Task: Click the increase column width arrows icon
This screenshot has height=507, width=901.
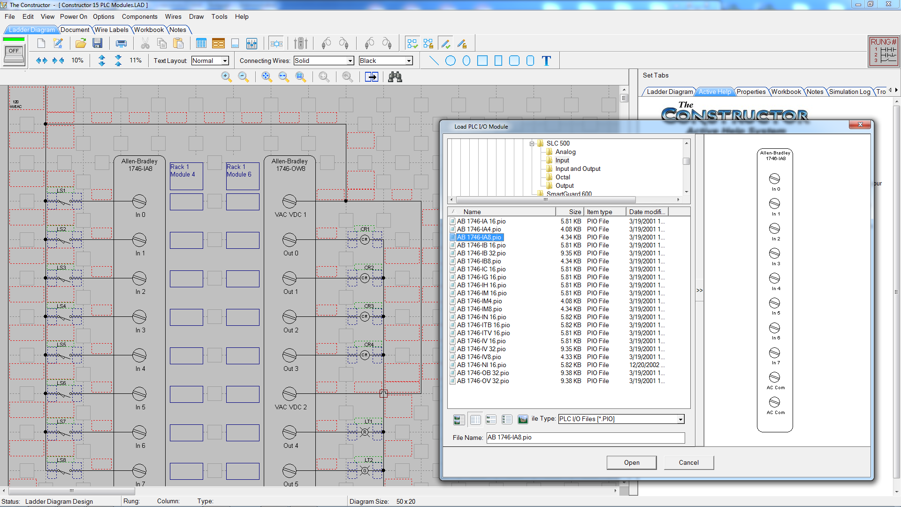Action: (x=41, y=61)
